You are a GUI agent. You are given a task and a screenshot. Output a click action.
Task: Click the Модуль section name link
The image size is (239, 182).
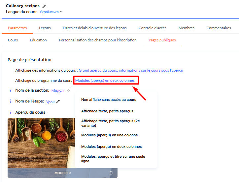pos(58,91)
